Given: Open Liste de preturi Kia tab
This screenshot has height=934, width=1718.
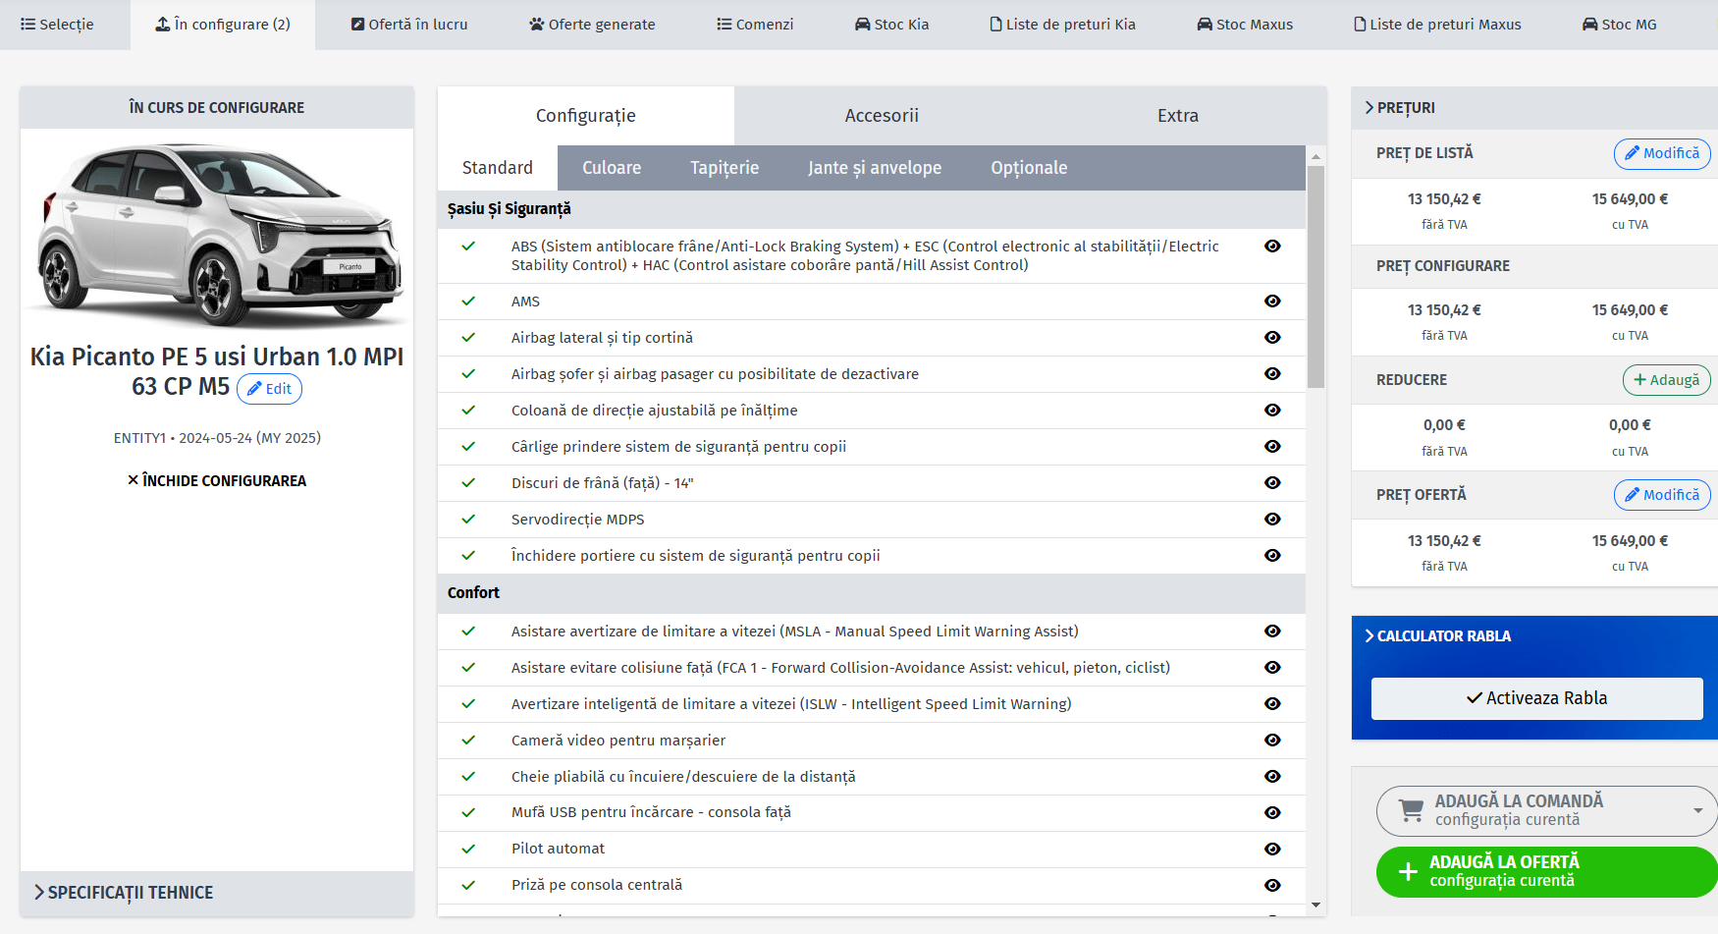Looking at the screenshot, I should [1063, 25].
